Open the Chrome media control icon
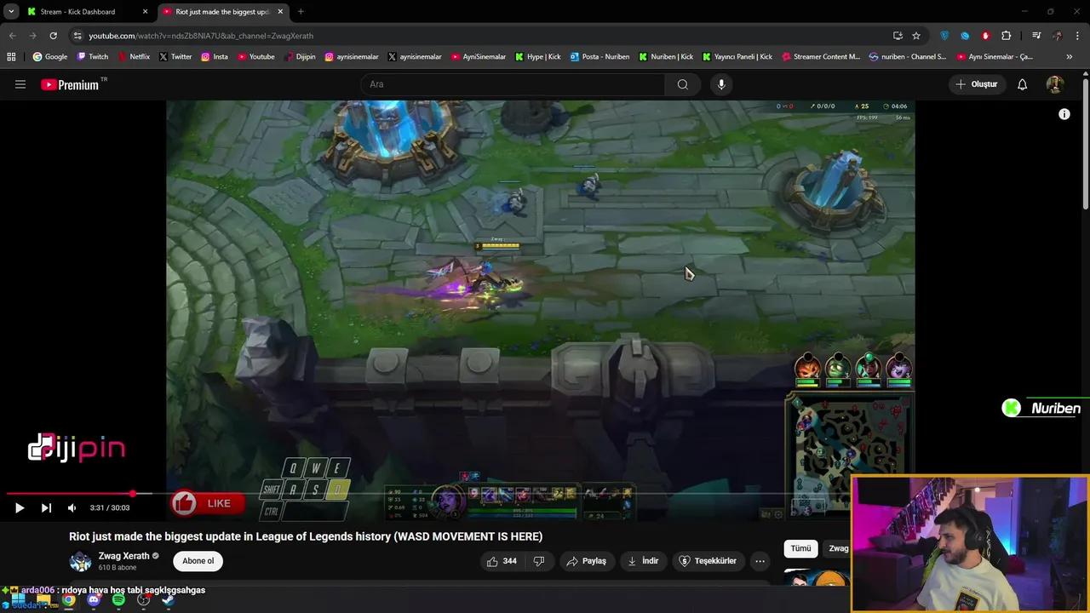Viewport: 1090px width, 613px height. click(x=1035, y=36)
